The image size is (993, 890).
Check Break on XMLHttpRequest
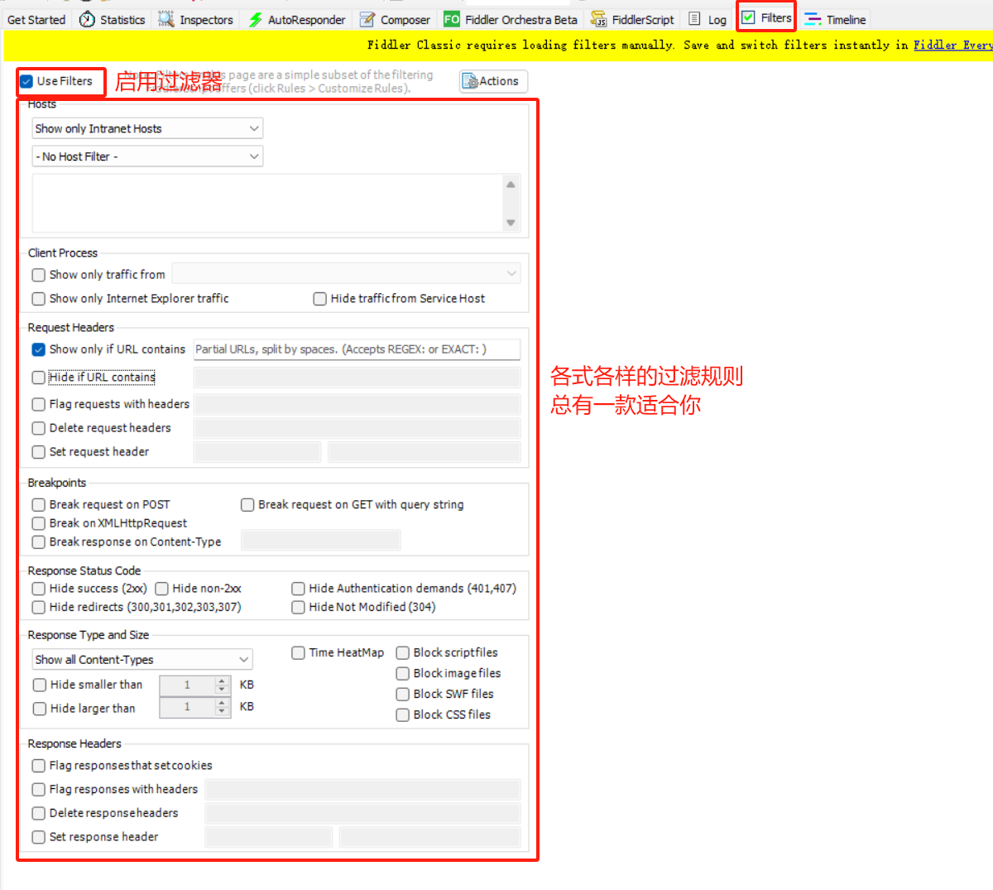tap(39, 524)
